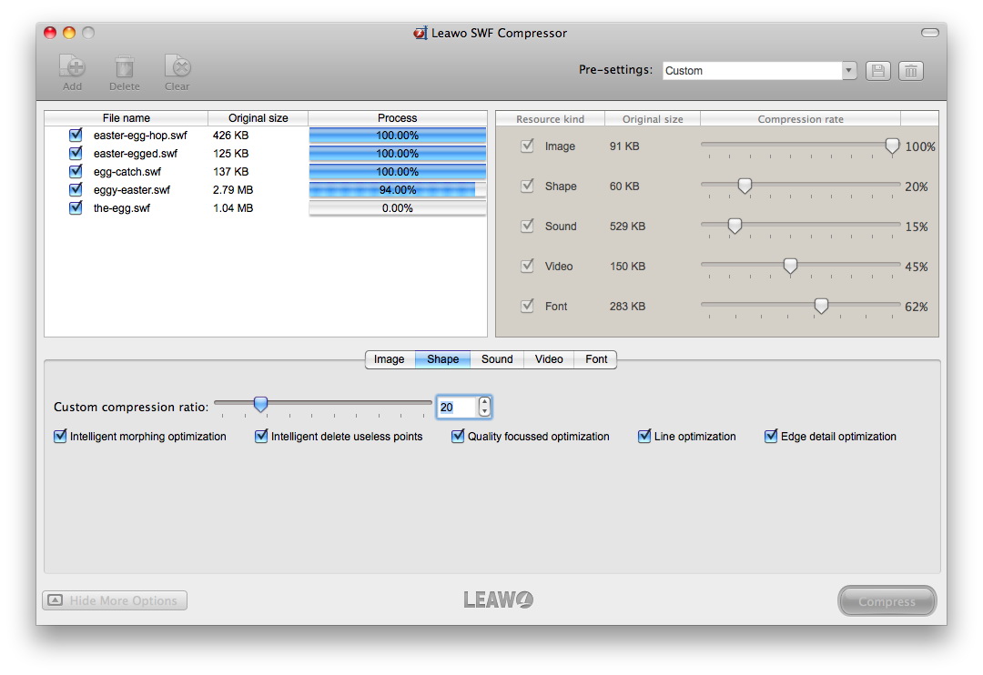
Task: Click the Sound compression rate slider handle
Action: pyautogui.click(x=735, y=227)
